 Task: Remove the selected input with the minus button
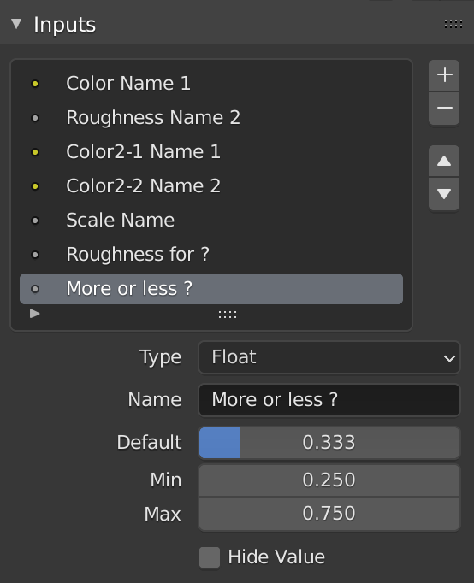point(444,109)
